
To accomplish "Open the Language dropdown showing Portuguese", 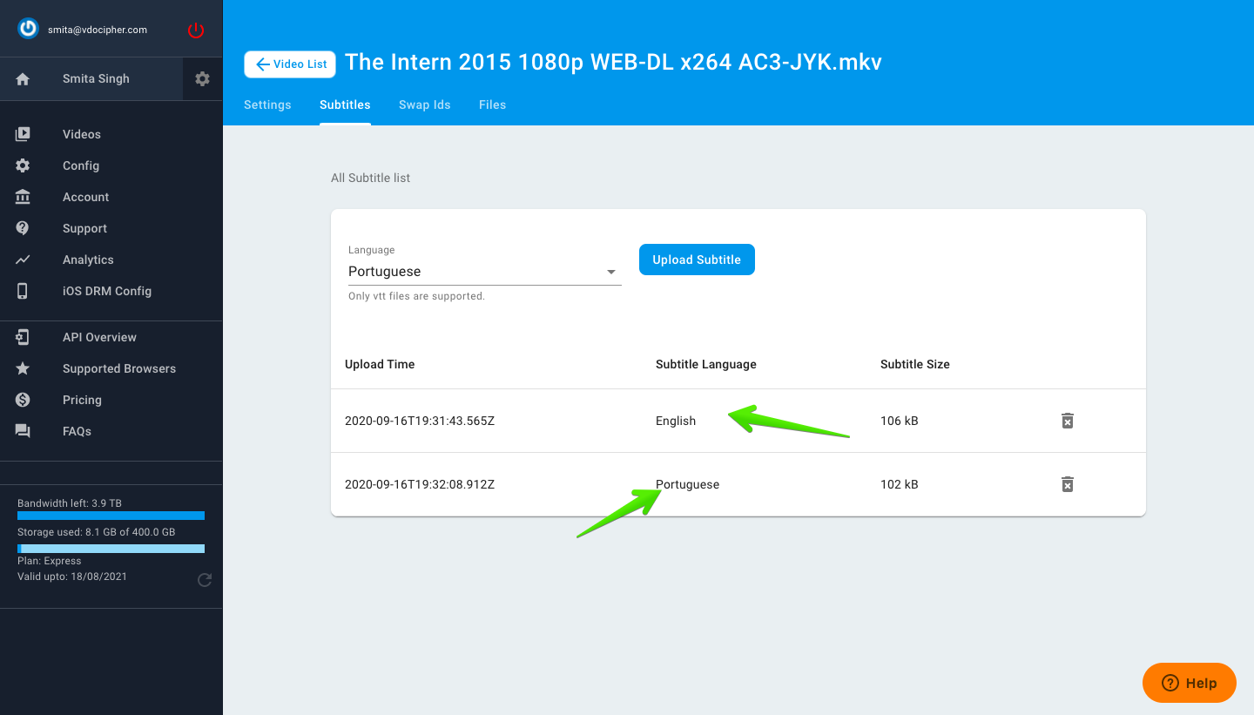I will pos(485,272).
